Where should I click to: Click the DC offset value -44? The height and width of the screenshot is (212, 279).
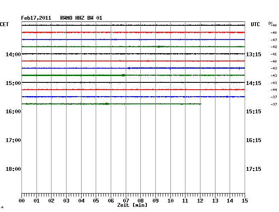click(x=274, y=90)
